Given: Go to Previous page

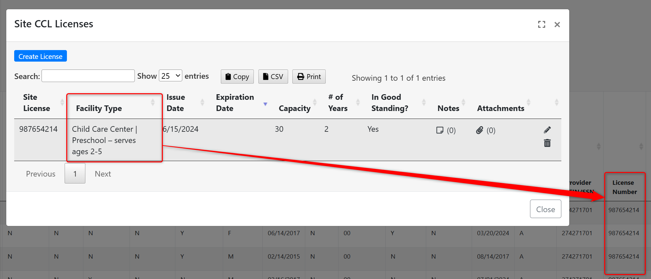Looking at the screenshot, I should (x=41, y=174).
